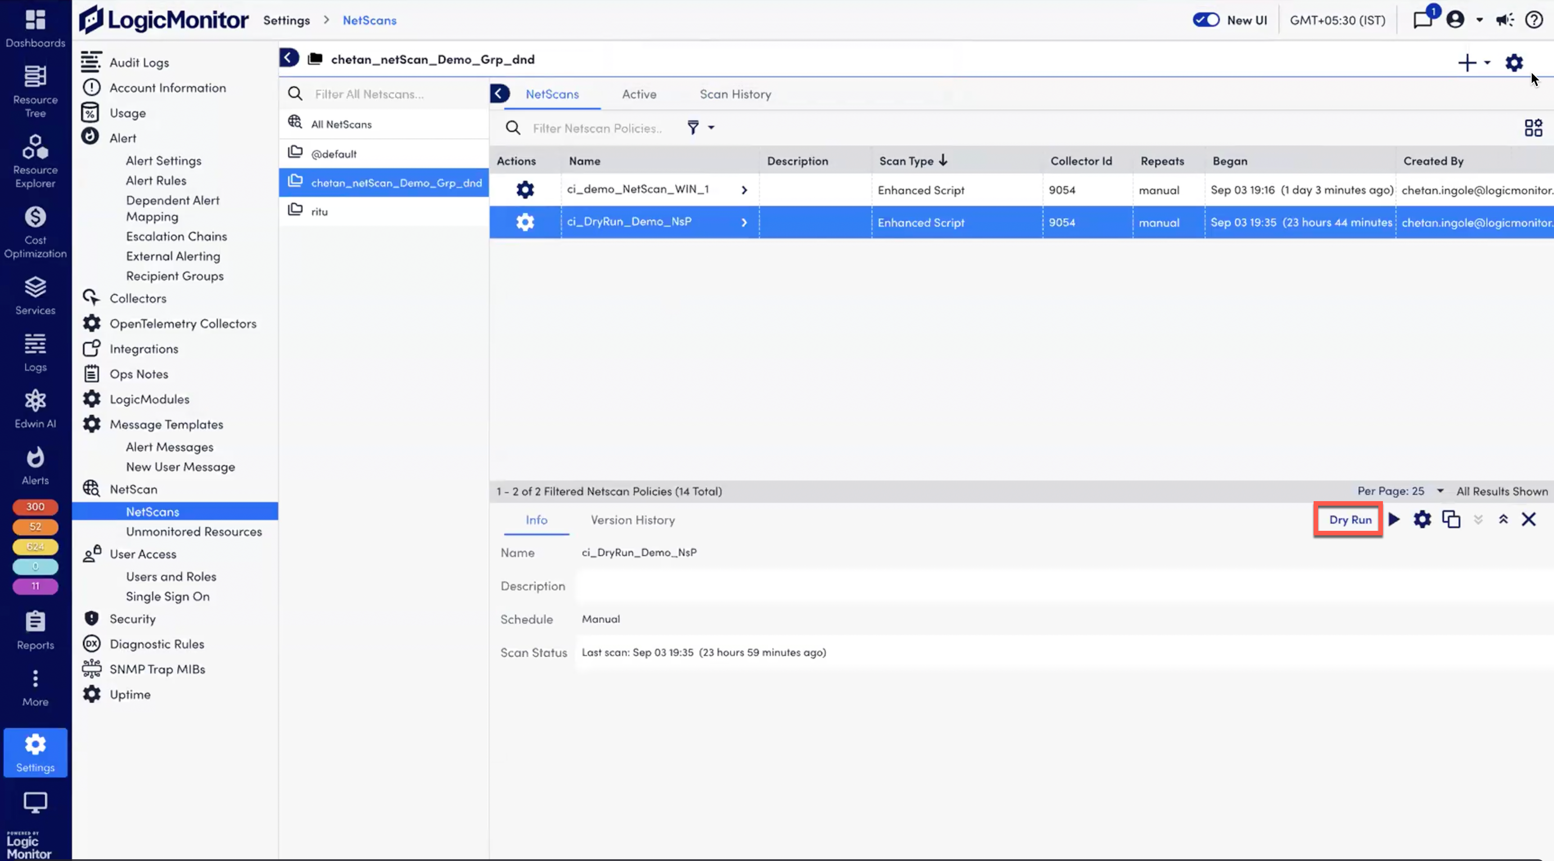
Task: Click the Dry Run button
Action: click(x=1350, y=520)
